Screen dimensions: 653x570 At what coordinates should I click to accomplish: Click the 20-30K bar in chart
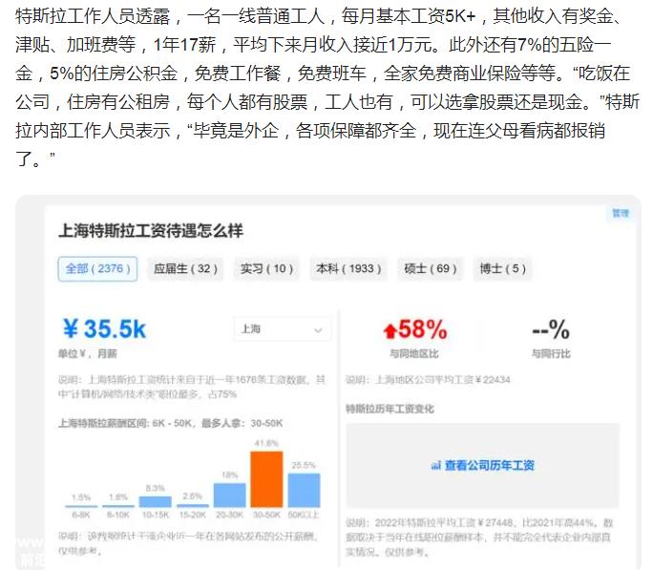click(229, 496)
